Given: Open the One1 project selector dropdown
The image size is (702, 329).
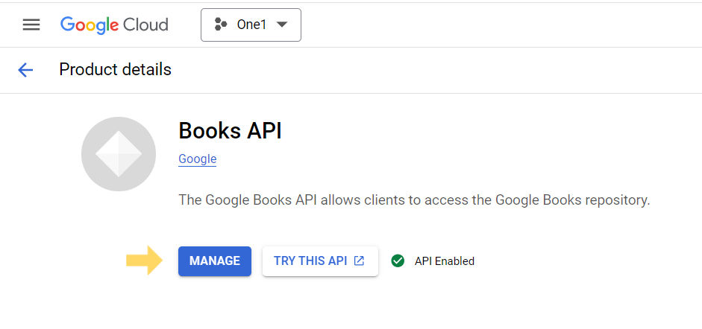Looking at the screenshot, I should pos(251,25).
